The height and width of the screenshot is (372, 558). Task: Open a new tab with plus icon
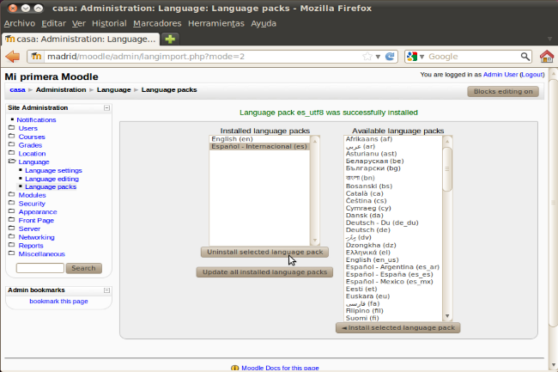click(x=170, y=39)
